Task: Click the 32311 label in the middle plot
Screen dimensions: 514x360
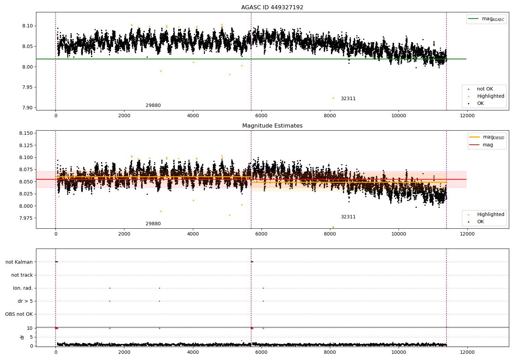Action: point(348,217)
